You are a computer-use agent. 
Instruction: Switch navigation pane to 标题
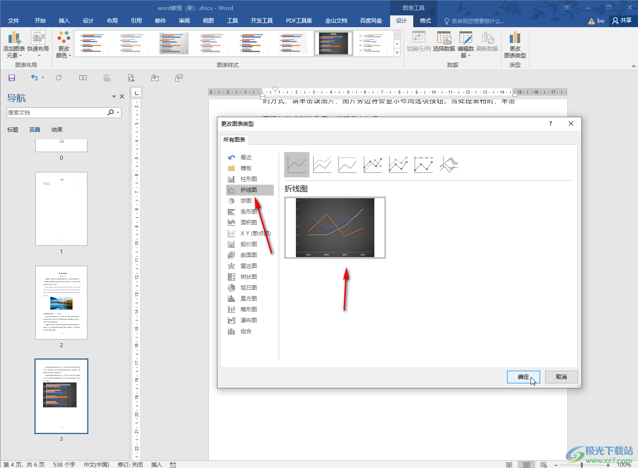13,130
